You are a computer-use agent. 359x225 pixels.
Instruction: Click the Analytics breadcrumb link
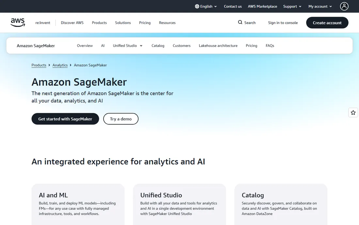click(x=60, y=65)
